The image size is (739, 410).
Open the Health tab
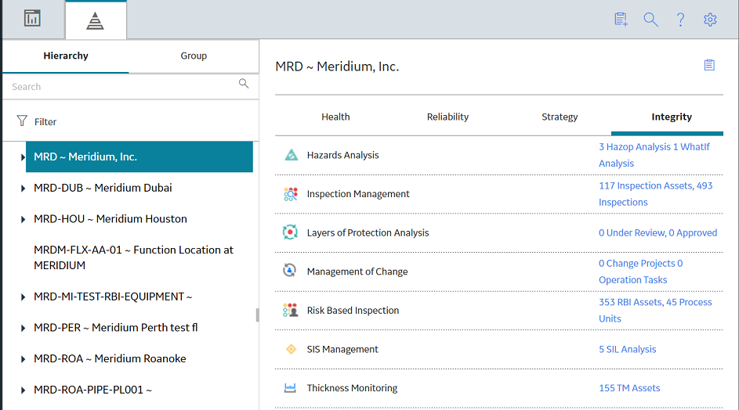[x=335, y=117]
